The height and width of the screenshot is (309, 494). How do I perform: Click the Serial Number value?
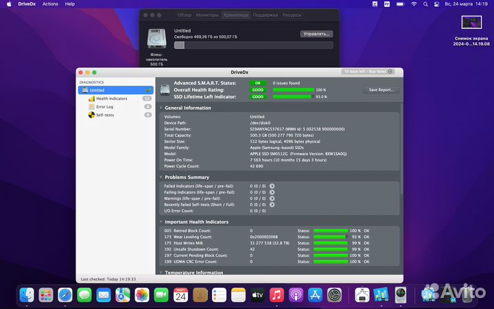[x=297, y=129]
